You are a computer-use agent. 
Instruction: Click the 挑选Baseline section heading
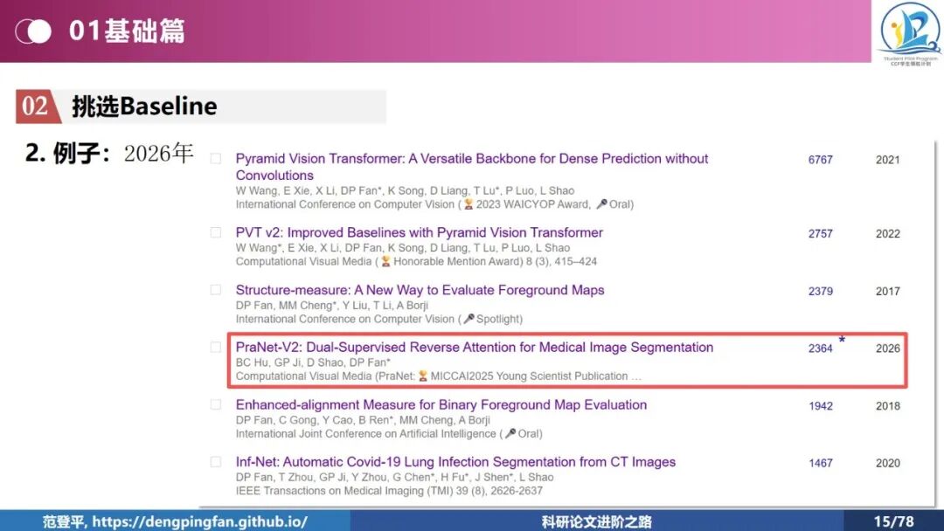point(144,107)
